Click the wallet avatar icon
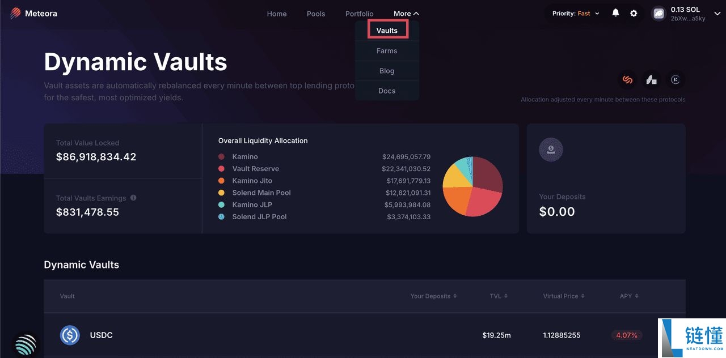This screenshot has width=726, height=358. tap(659, 14)
